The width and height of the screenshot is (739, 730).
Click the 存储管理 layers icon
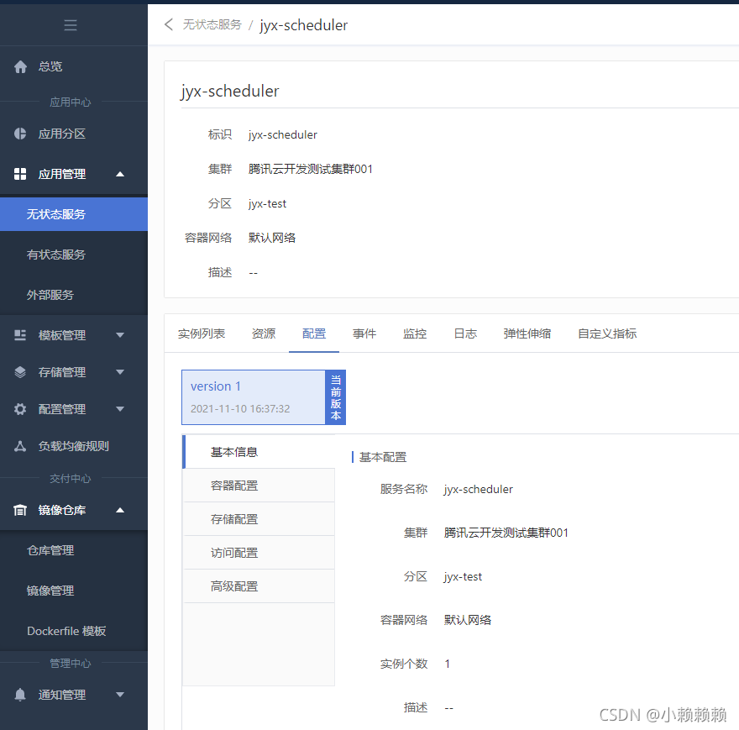pos(20,372)
